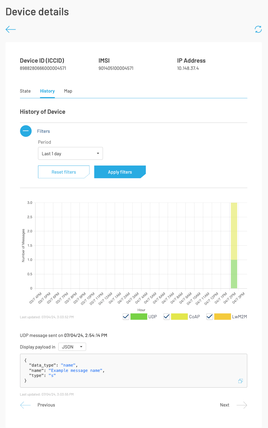Select the History tab
The image size is (268, 428).
pyautogui.click(x=47, y=91)
